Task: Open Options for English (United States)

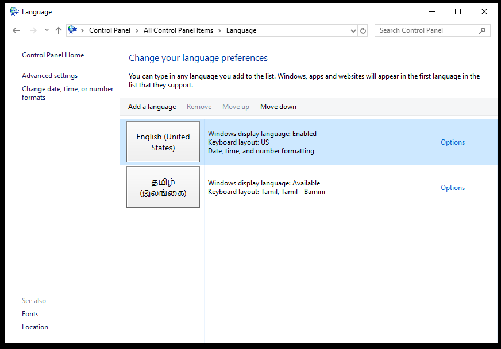Action: point(453,142)
